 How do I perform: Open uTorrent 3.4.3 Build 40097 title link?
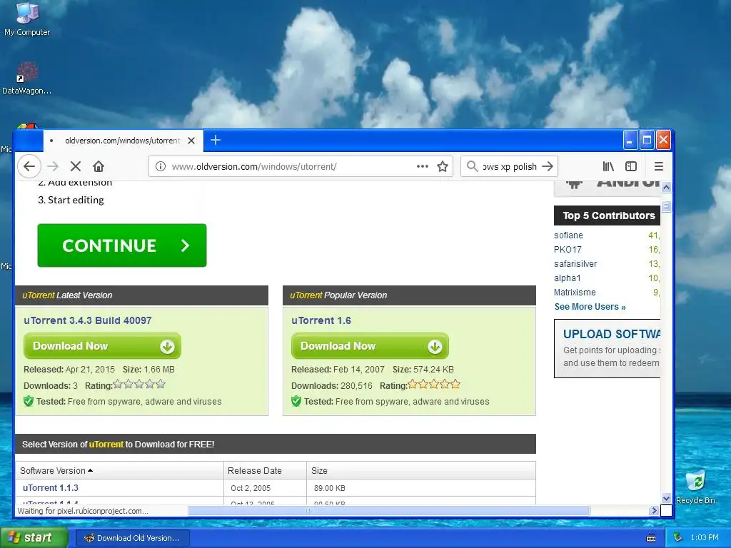(x=88, y=320)
